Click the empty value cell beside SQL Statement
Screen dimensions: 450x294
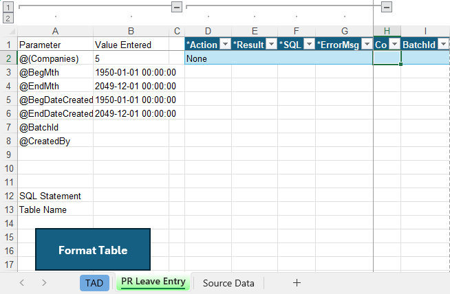point(131,196)
